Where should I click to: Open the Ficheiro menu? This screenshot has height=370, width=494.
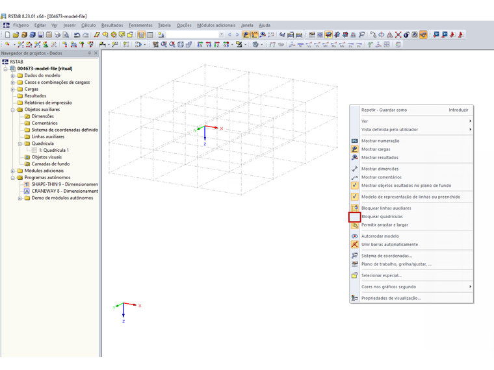click(x=21, y=25)
